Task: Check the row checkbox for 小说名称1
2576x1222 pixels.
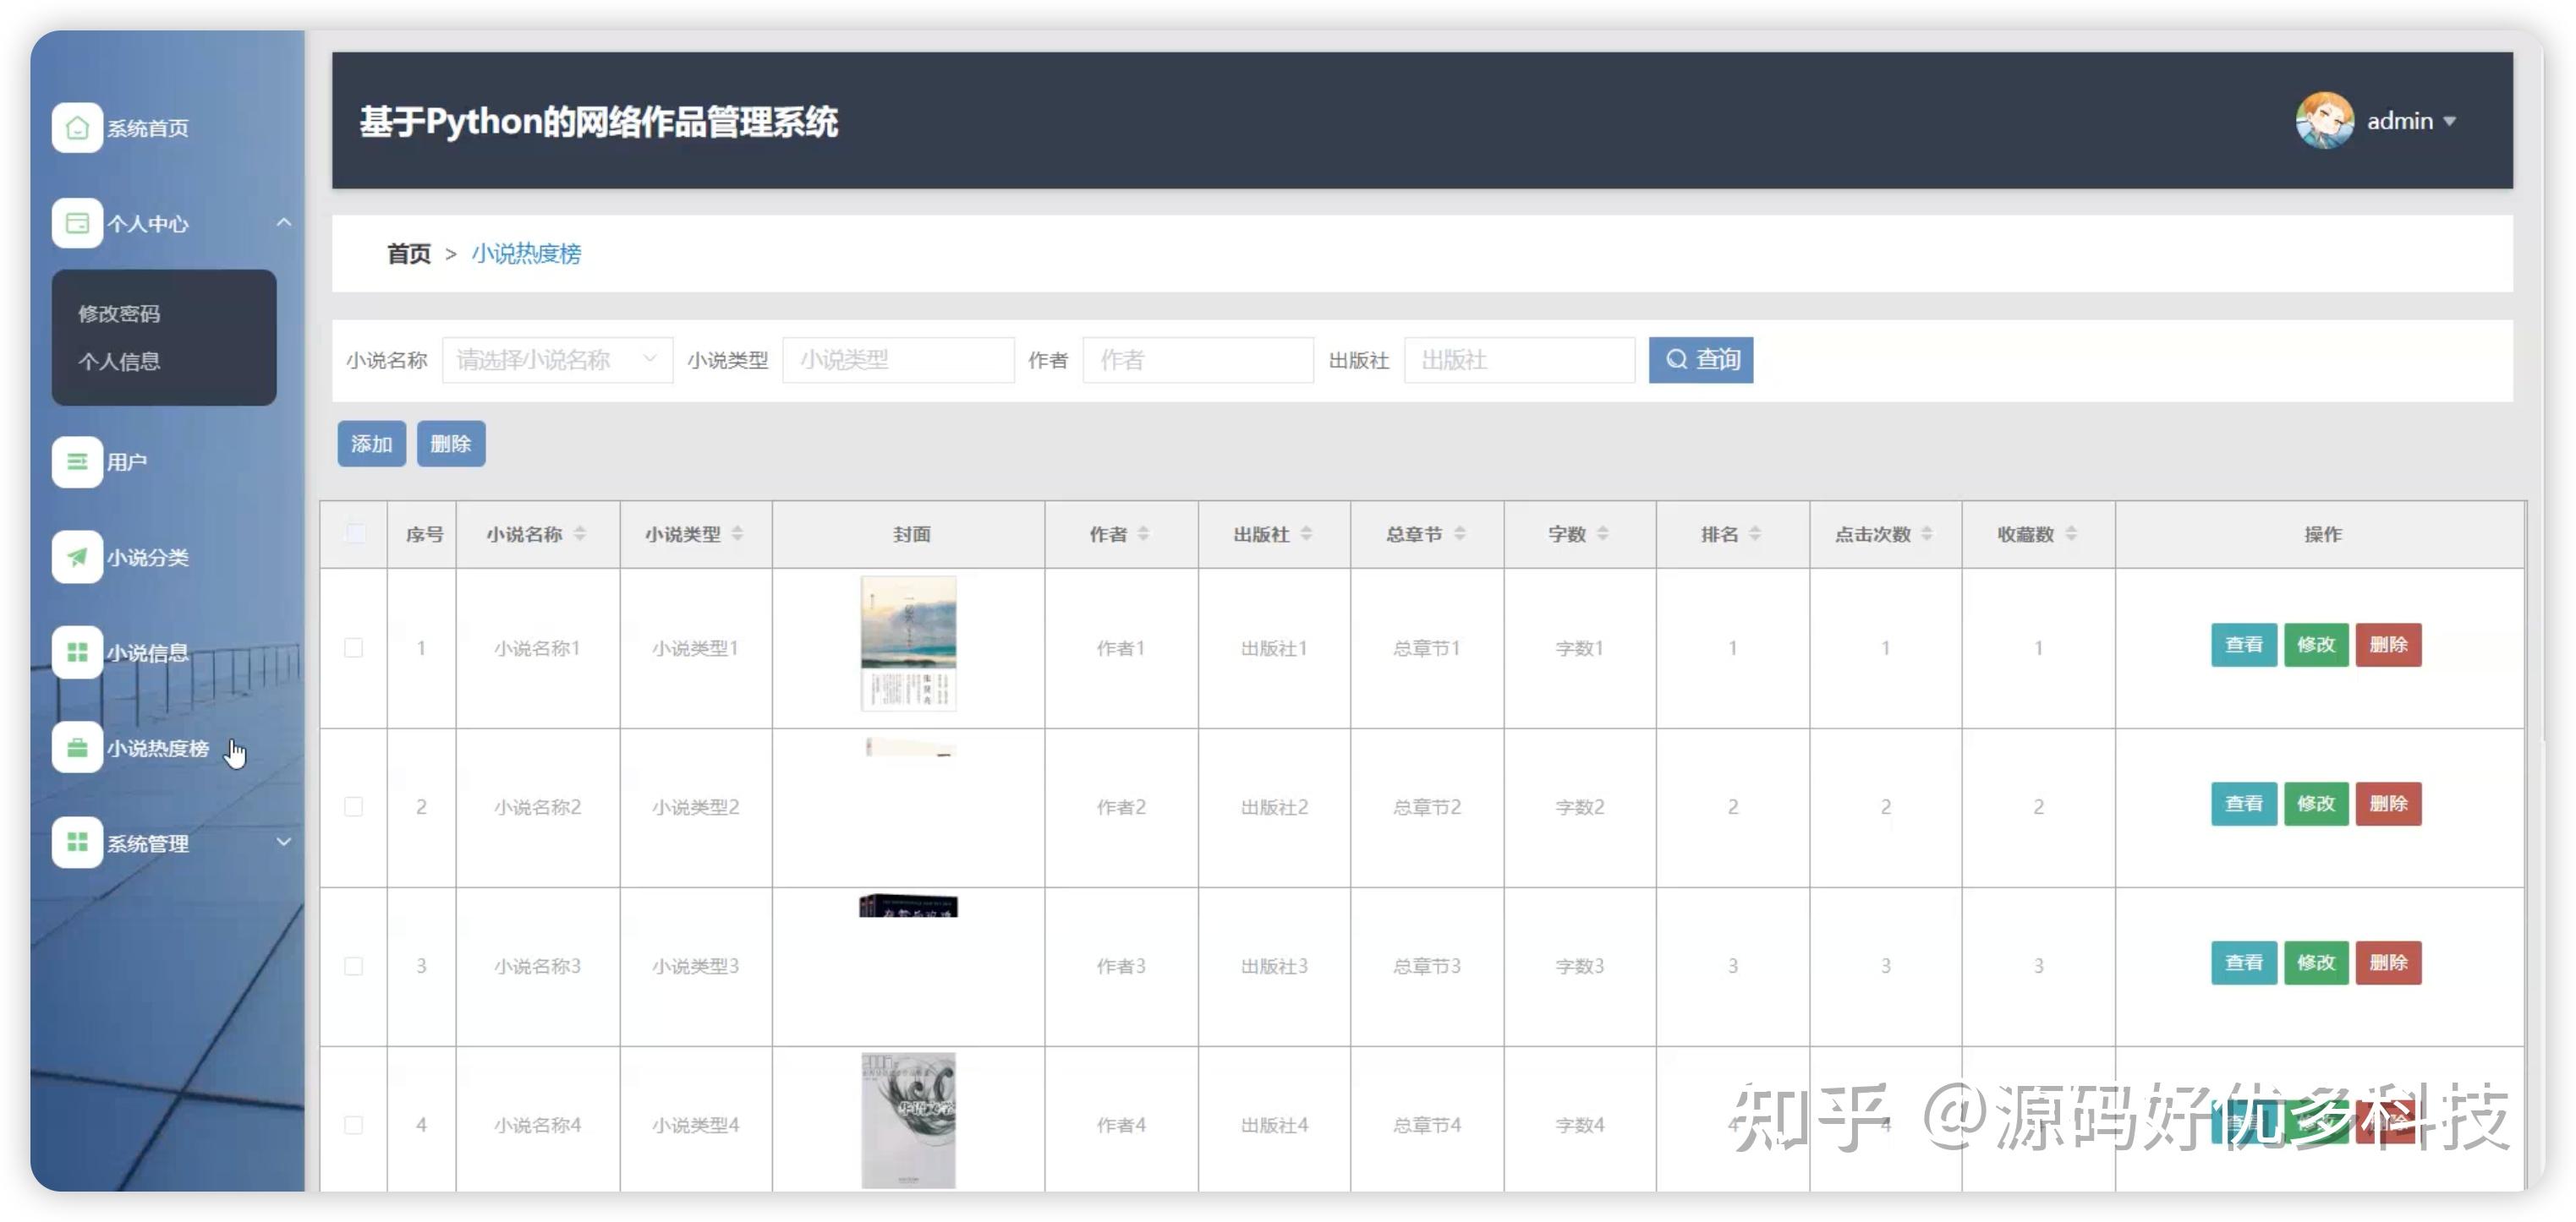Action: coord(353,646)
